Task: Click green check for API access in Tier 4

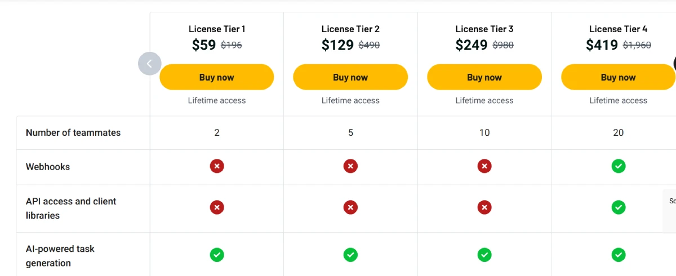Action: point(619,208)
